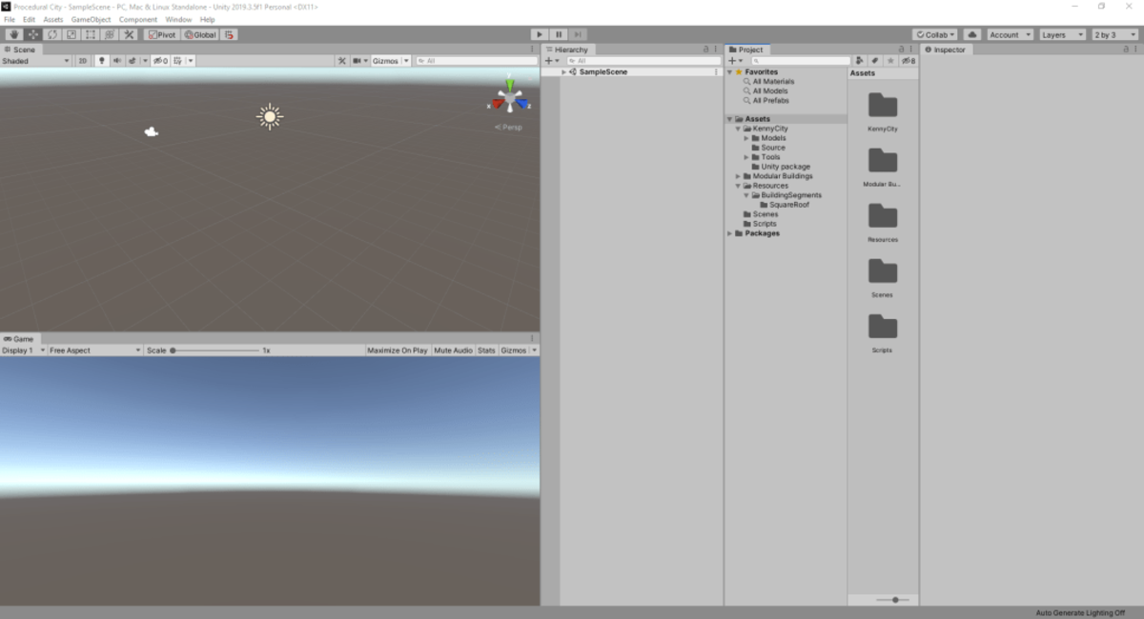
Task: Expand the Modular Buildings folder in the tree
Action: [738, 176]
